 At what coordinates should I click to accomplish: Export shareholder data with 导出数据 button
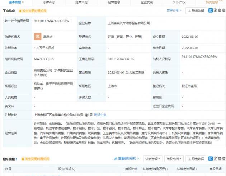pyautogui.click(x=196, y=159)
